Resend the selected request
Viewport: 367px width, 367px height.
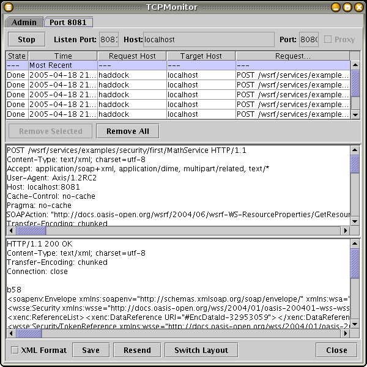[137, 350]
